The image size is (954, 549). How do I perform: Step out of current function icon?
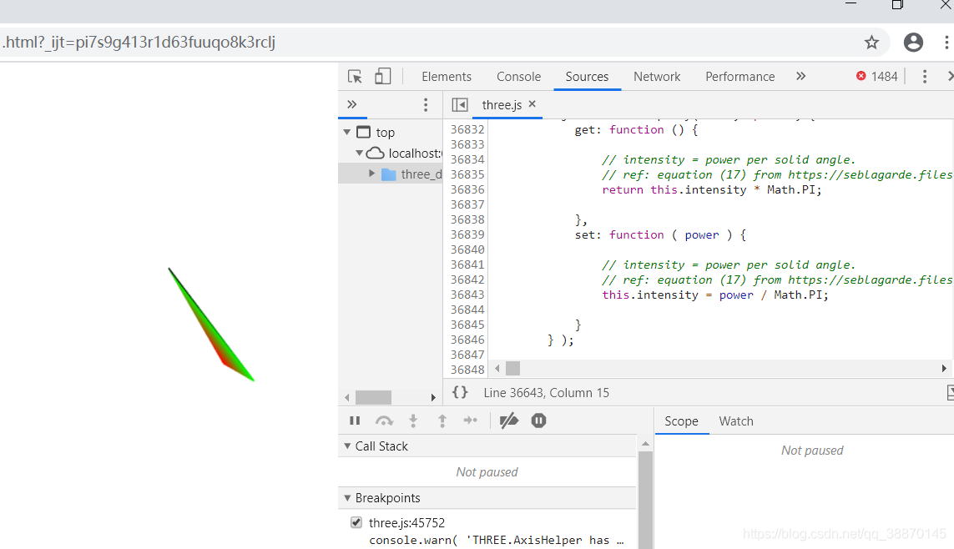click(442, 421)
